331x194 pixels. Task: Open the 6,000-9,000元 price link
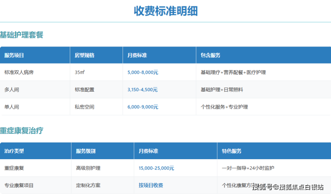tap(142, 107)
